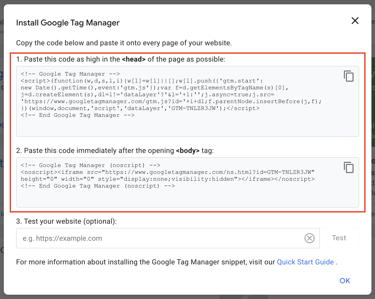Clear the test website URL field
Image resolution: width=375 pixels, height=299 pixels.
pos(309,238)
